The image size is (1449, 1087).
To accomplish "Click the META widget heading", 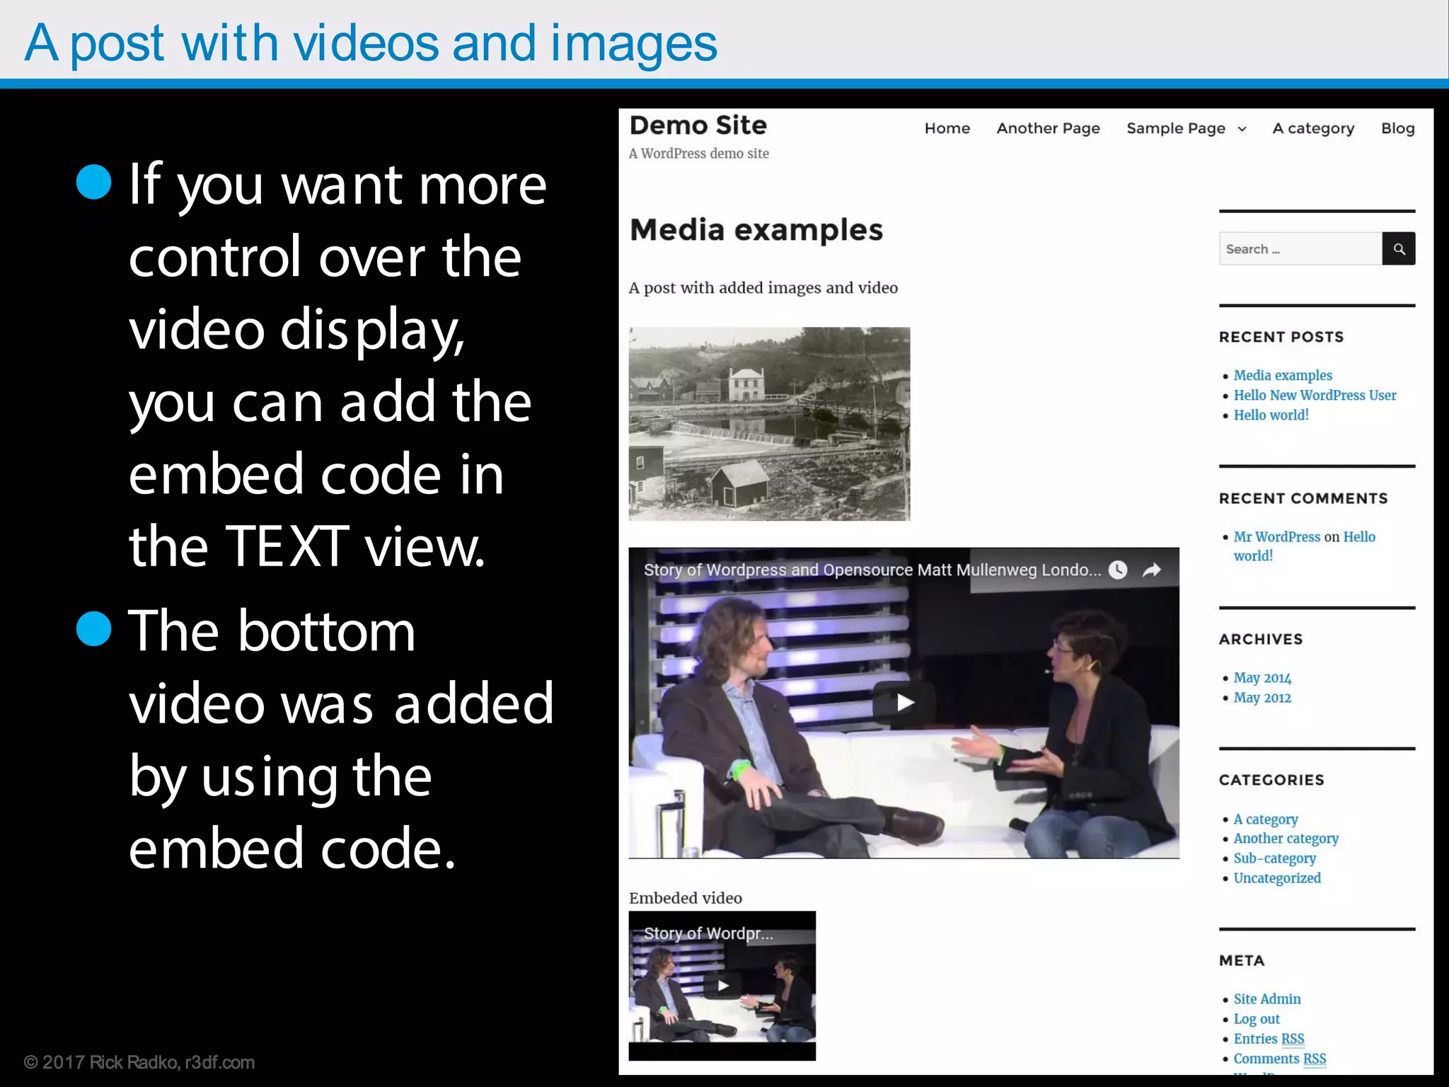I will pyautogui.click(x=1241, y=960).
